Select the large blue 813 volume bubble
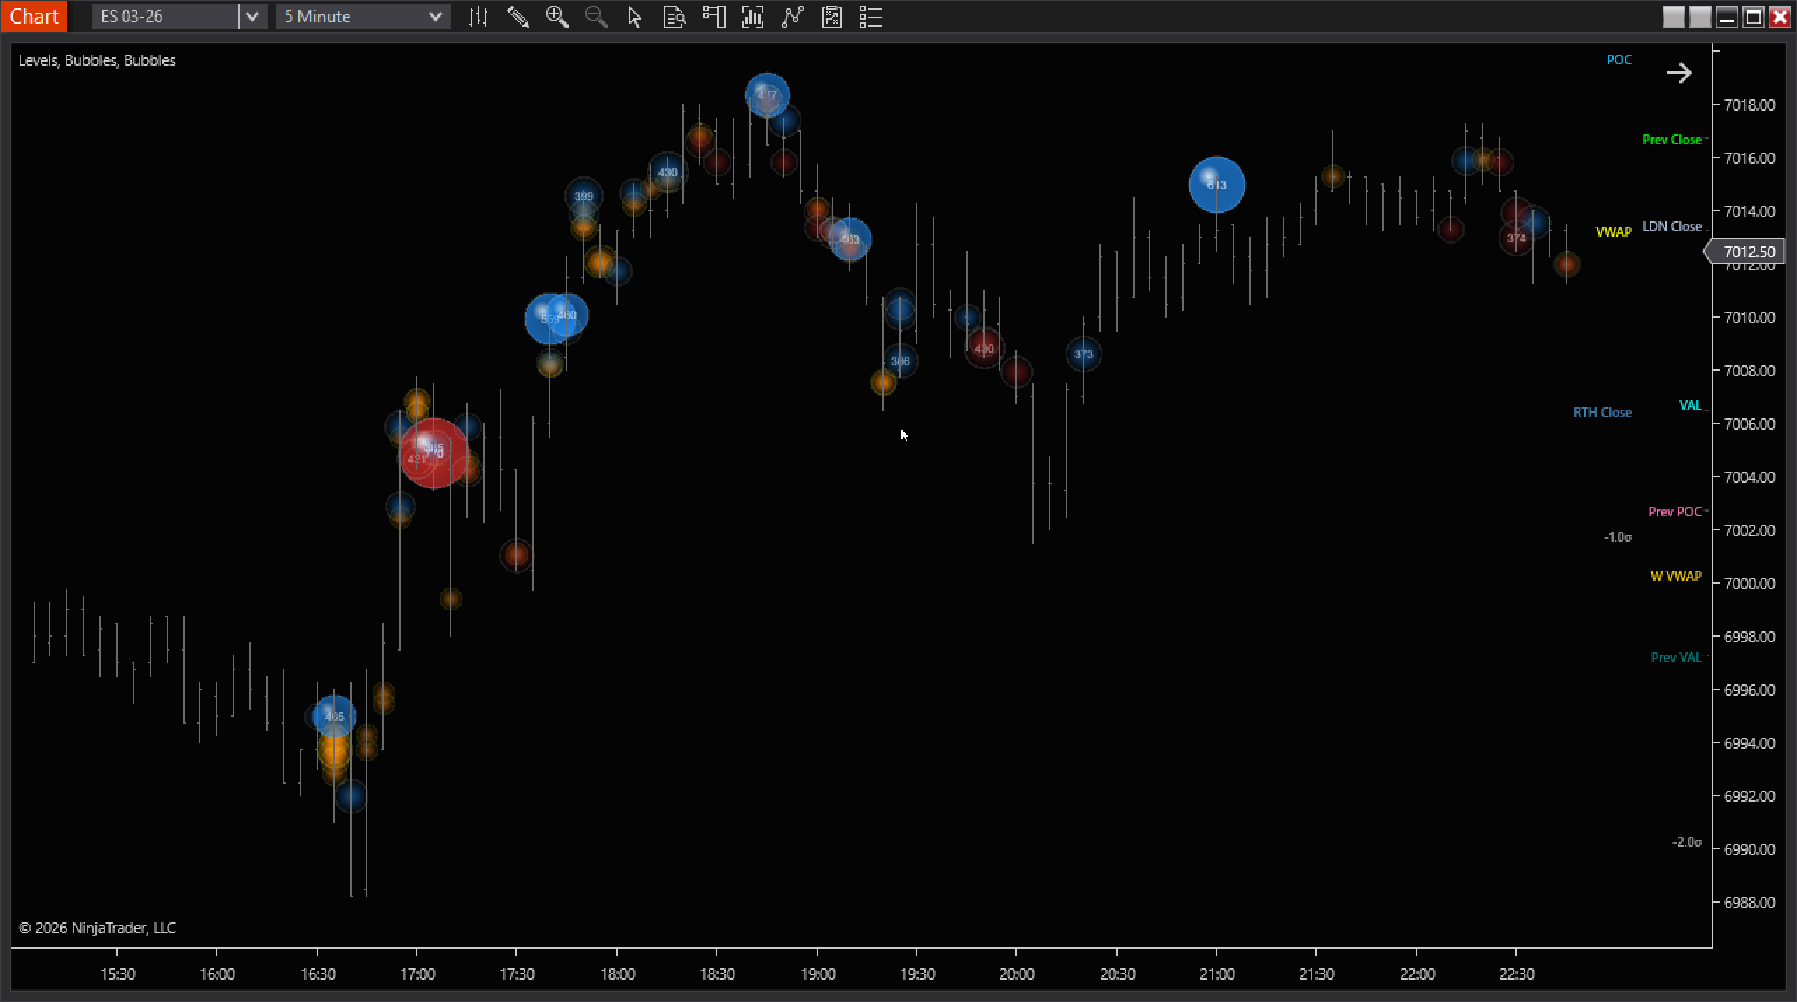This screenshot has height=1002, width=1797. 1217,185
